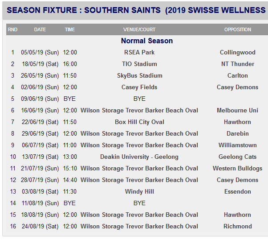This screenshot has width=268, height=240.
Task: Click the Box Hill City Oval venue
Action: [x=139, y=122]
